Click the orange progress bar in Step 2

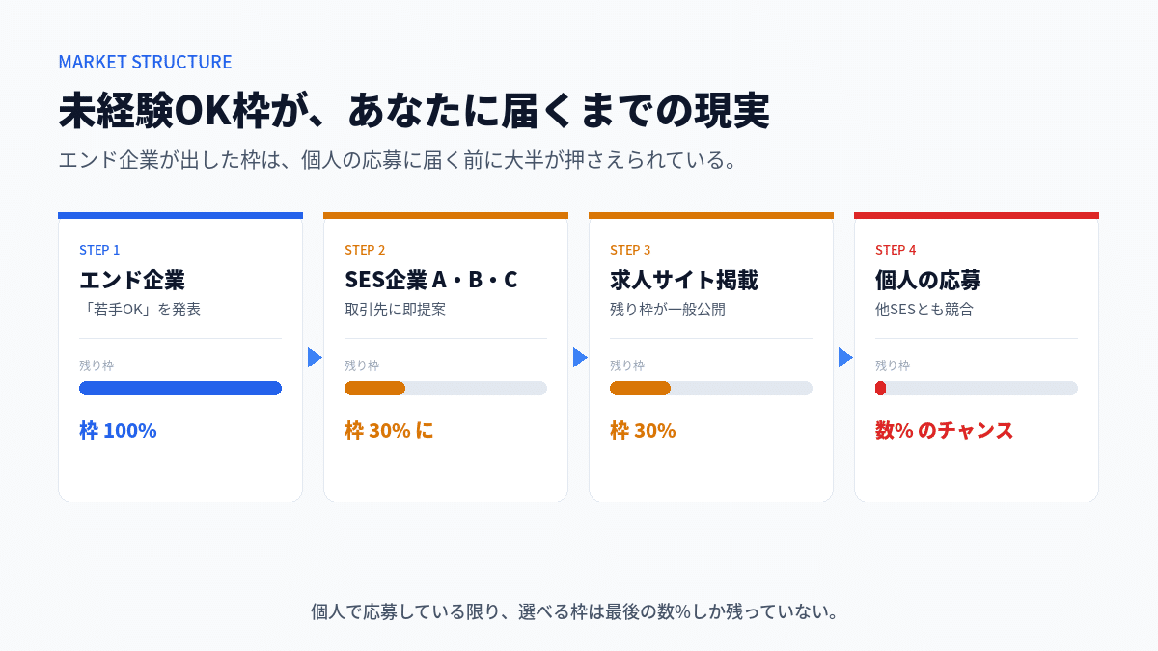374,389
